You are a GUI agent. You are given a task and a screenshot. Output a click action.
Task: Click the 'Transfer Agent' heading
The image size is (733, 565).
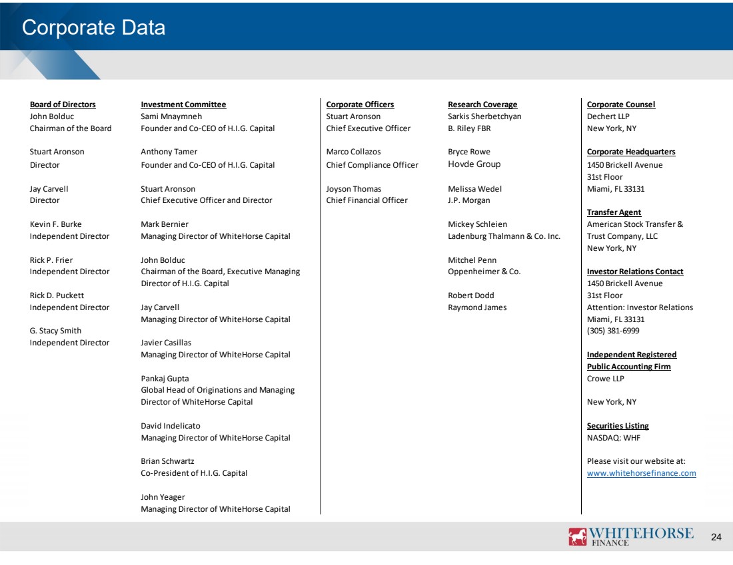[x=614, y=212]
